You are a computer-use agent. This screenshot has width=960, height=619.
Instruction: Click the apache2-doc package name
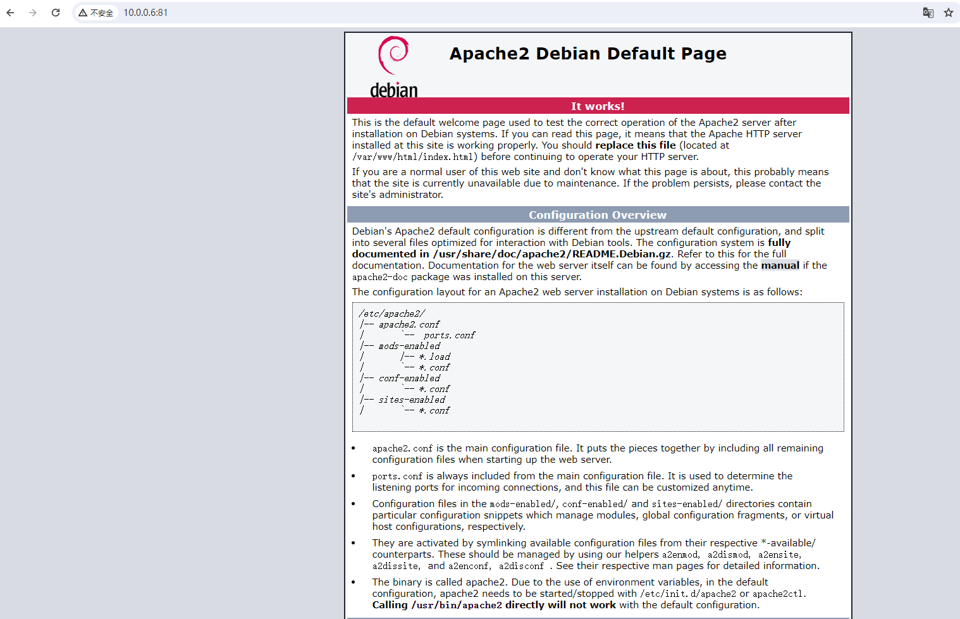[380, 277]
